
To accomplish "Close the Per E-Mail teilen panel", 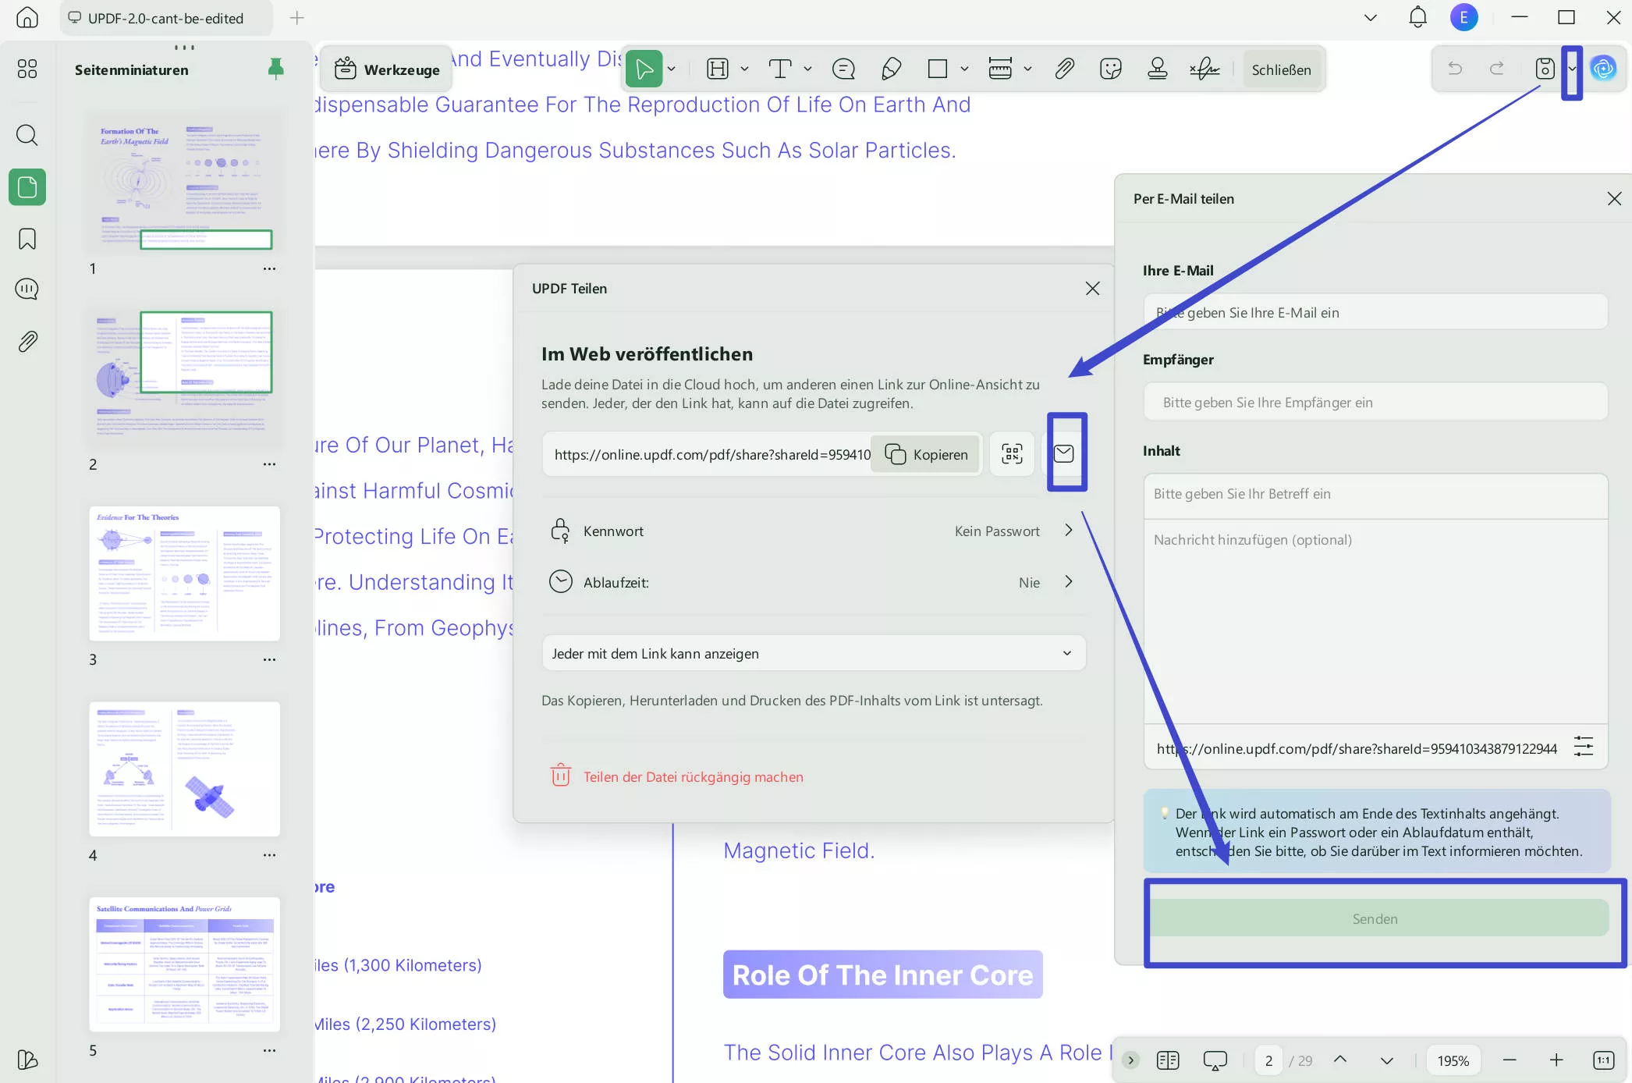I will click(1614, 199).
